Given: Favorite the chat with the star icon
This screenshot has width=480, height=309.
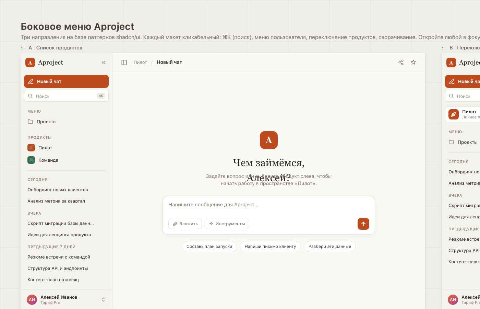Looking at the screenshot, I should [x=413, y=62].
